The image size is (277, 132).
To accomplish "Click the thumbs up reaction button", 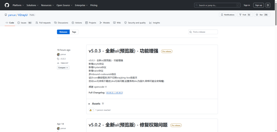I will pyautogui.click(x=92, y=110).
